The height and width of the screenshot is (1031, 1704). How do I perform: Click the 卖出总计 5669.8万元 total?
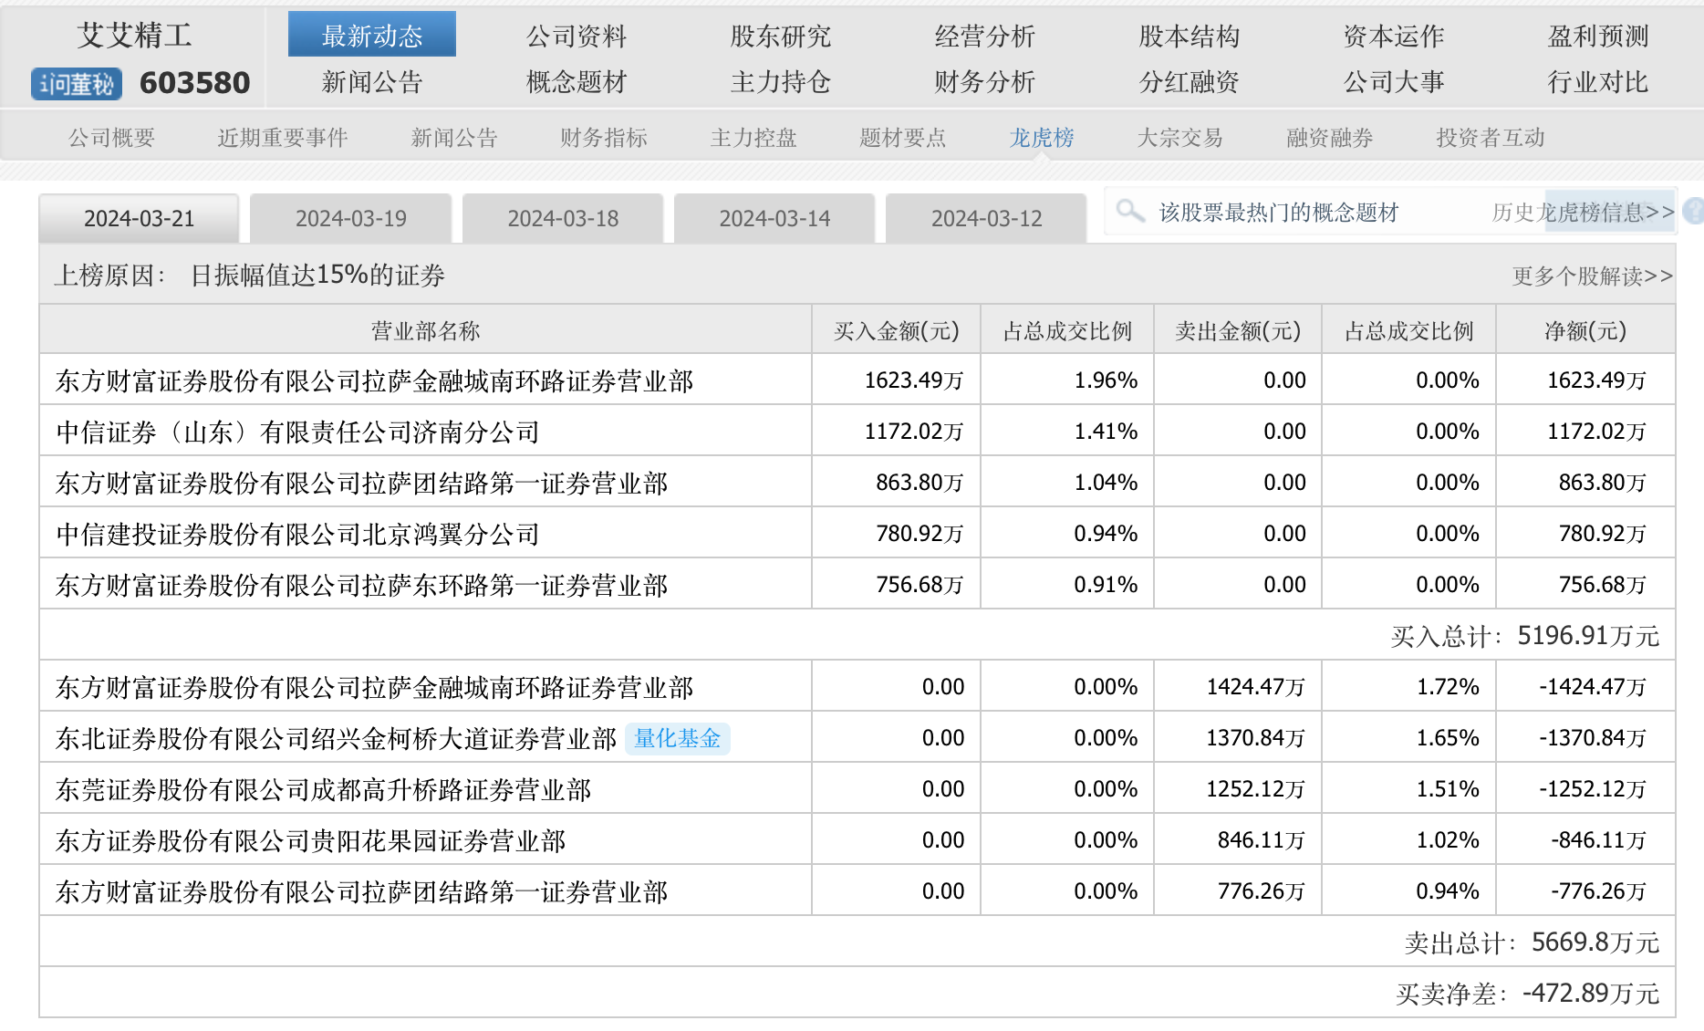coord(1533,942)
